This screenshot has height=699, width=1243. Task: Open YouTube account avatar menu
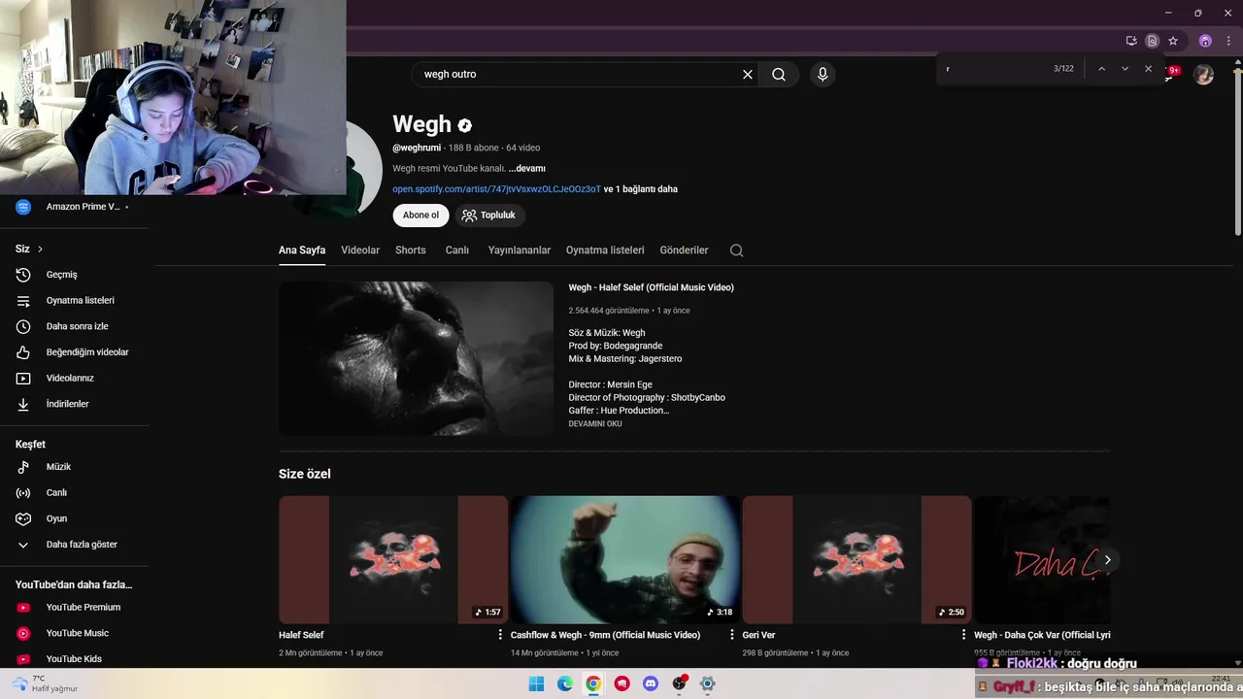(x=1203, y=75)
